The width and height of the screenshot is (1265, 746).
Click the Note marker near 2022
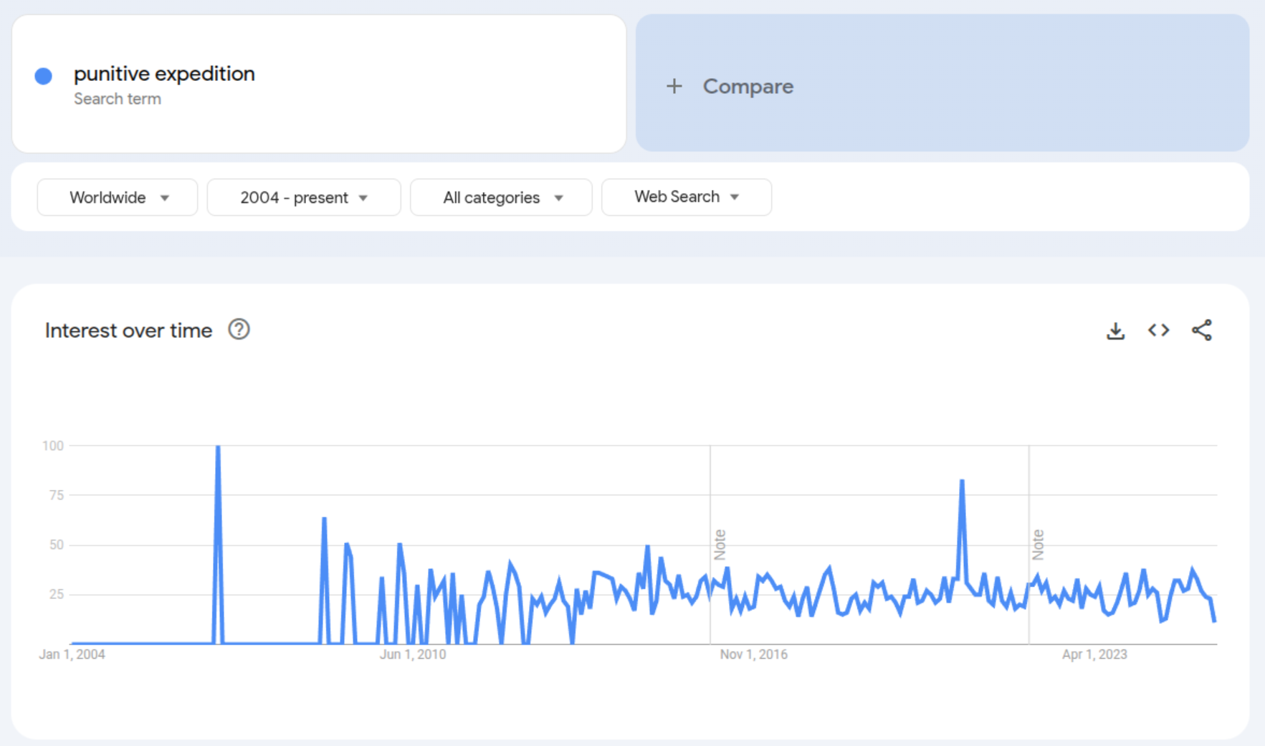(1038, 545)
